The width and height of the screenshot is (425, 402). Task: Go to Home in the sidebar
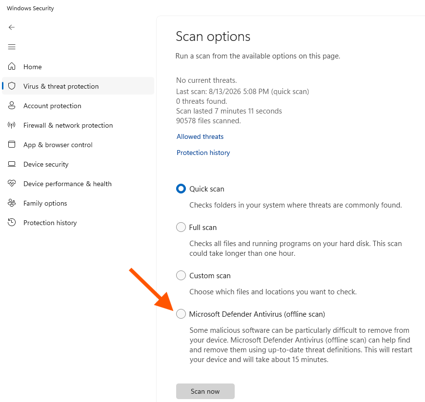(x=78, y=67)
